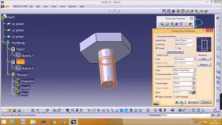This screenshot has width=222, height=125.
Task: Click the Edge Fillet dress-up icon
Action: coord(162,24)
